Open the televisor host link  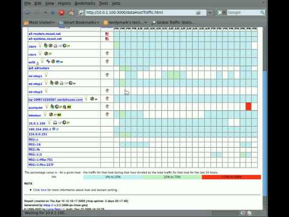coord(35,115)
